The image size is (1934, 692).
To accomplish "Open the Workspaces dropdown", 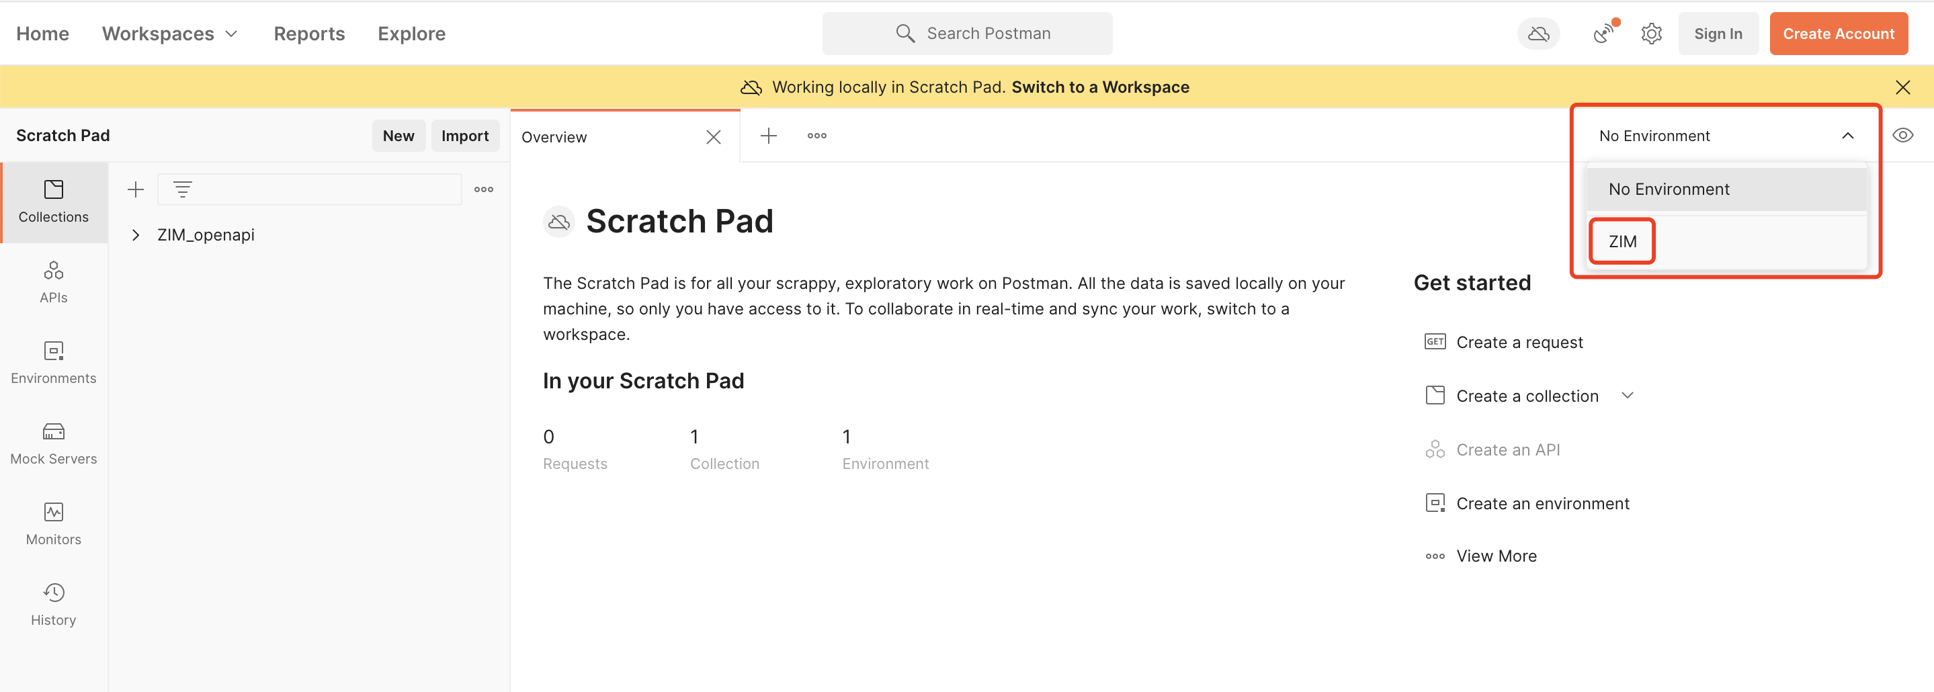I will (x=169, y=34).
